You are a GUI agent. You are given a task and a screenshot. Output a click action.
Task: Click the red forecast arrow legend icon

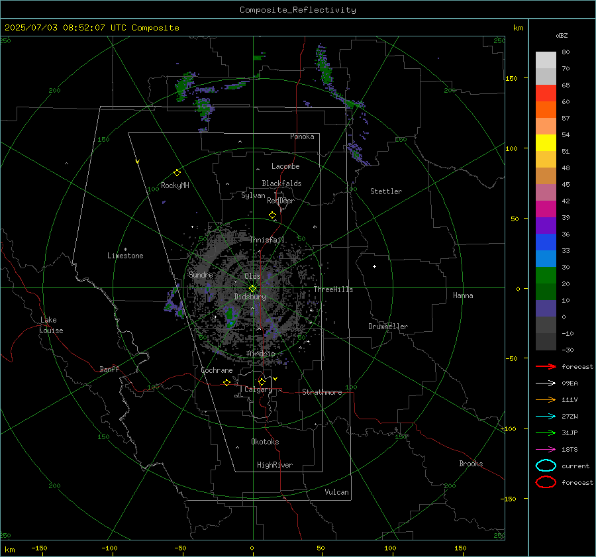(546, 366)
